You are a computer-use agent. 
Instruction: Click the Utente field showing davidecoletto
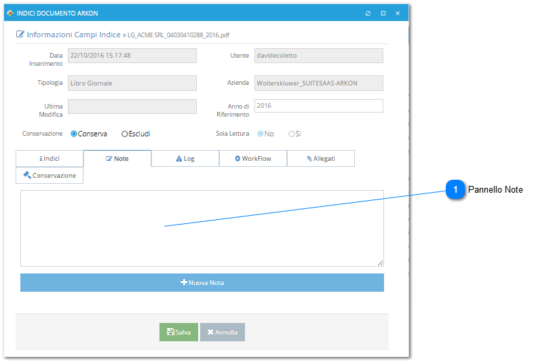point(319,56)
